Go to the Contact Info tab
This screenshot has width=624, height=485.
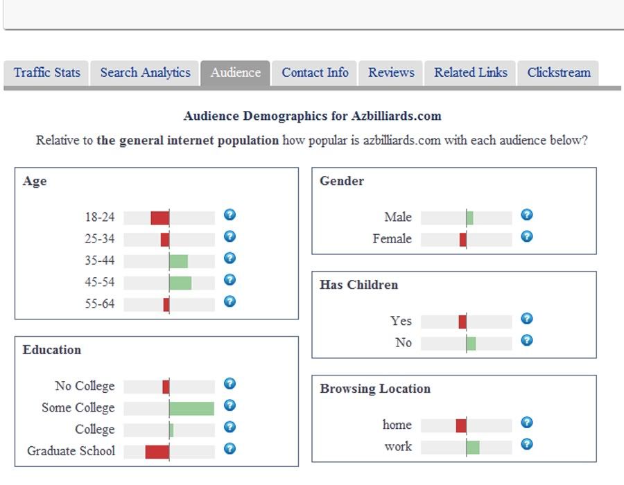click(314, 73)
